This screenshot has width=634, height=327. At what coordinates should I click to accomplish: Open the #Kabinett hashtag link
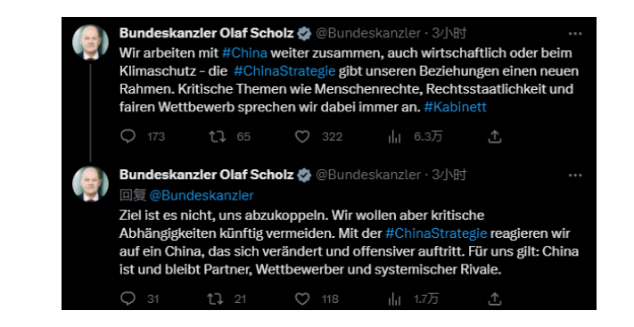[456, 107]
